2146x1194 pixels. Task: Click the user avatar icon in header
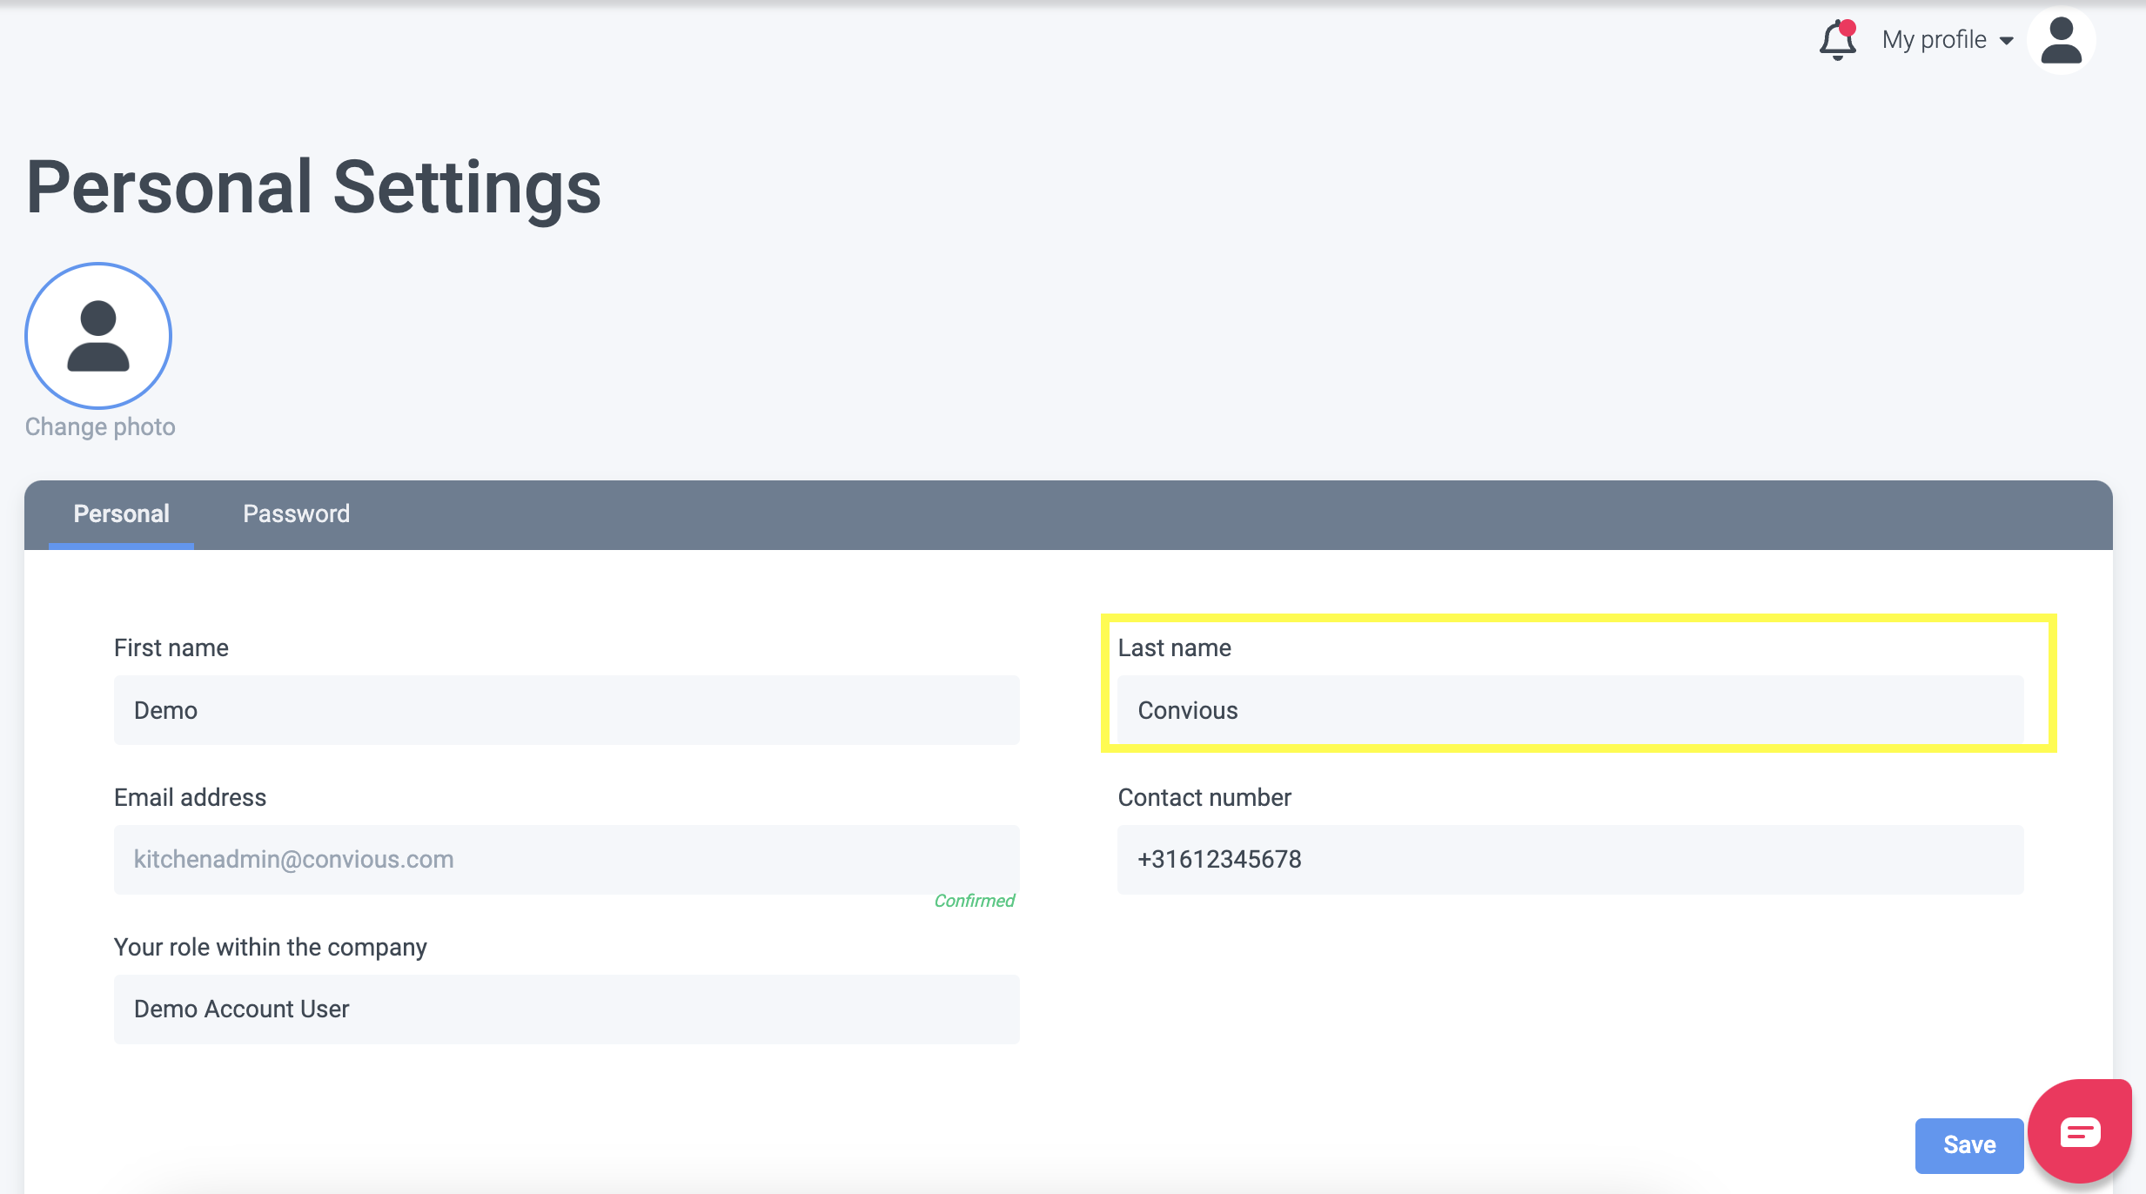[2061, 41]
